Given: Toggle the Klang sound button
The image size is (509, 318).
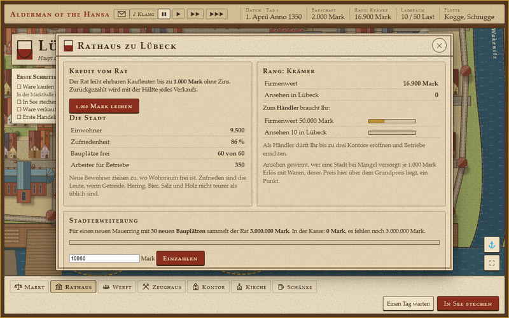Looking at the screenshot, I should point(144,14).
